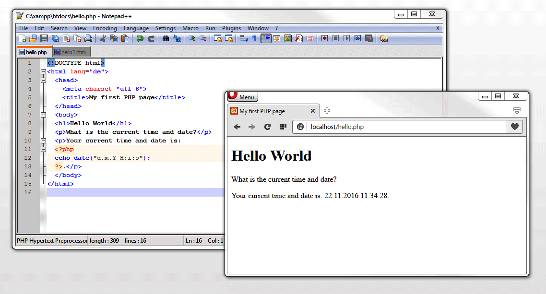Open the Opera Menu dropdown
The image size is (546, 294).
242,97
